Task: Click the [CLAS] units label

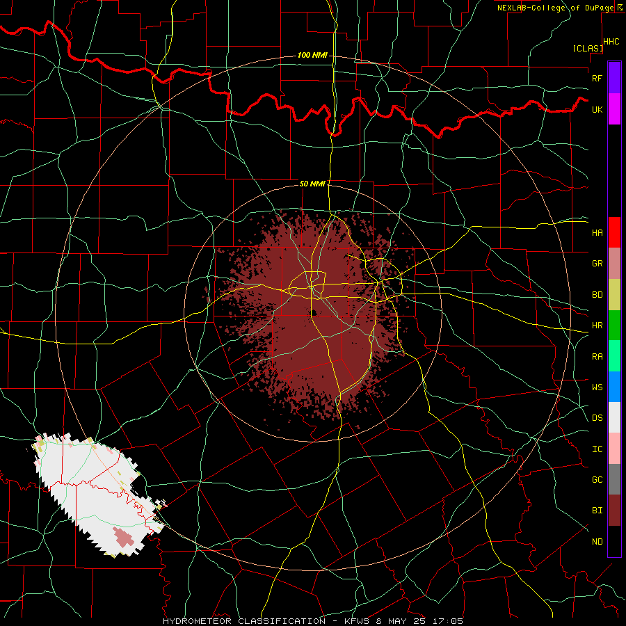Action: click(x=588, y=49)
